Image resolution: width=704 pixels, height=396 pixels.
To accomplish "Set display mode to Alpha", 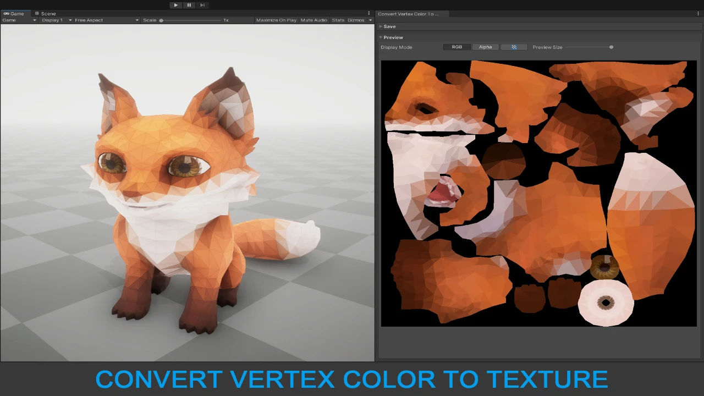I will point(485,47).
